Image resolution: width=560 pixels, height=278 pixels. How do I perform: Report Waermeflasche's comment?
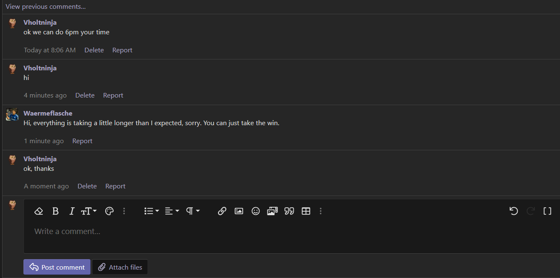point(82,141)
